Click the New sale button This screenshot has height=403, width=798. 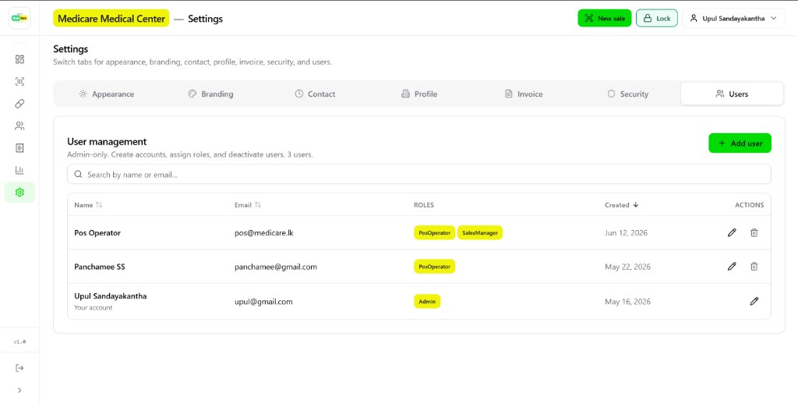(x=605, y=19)
